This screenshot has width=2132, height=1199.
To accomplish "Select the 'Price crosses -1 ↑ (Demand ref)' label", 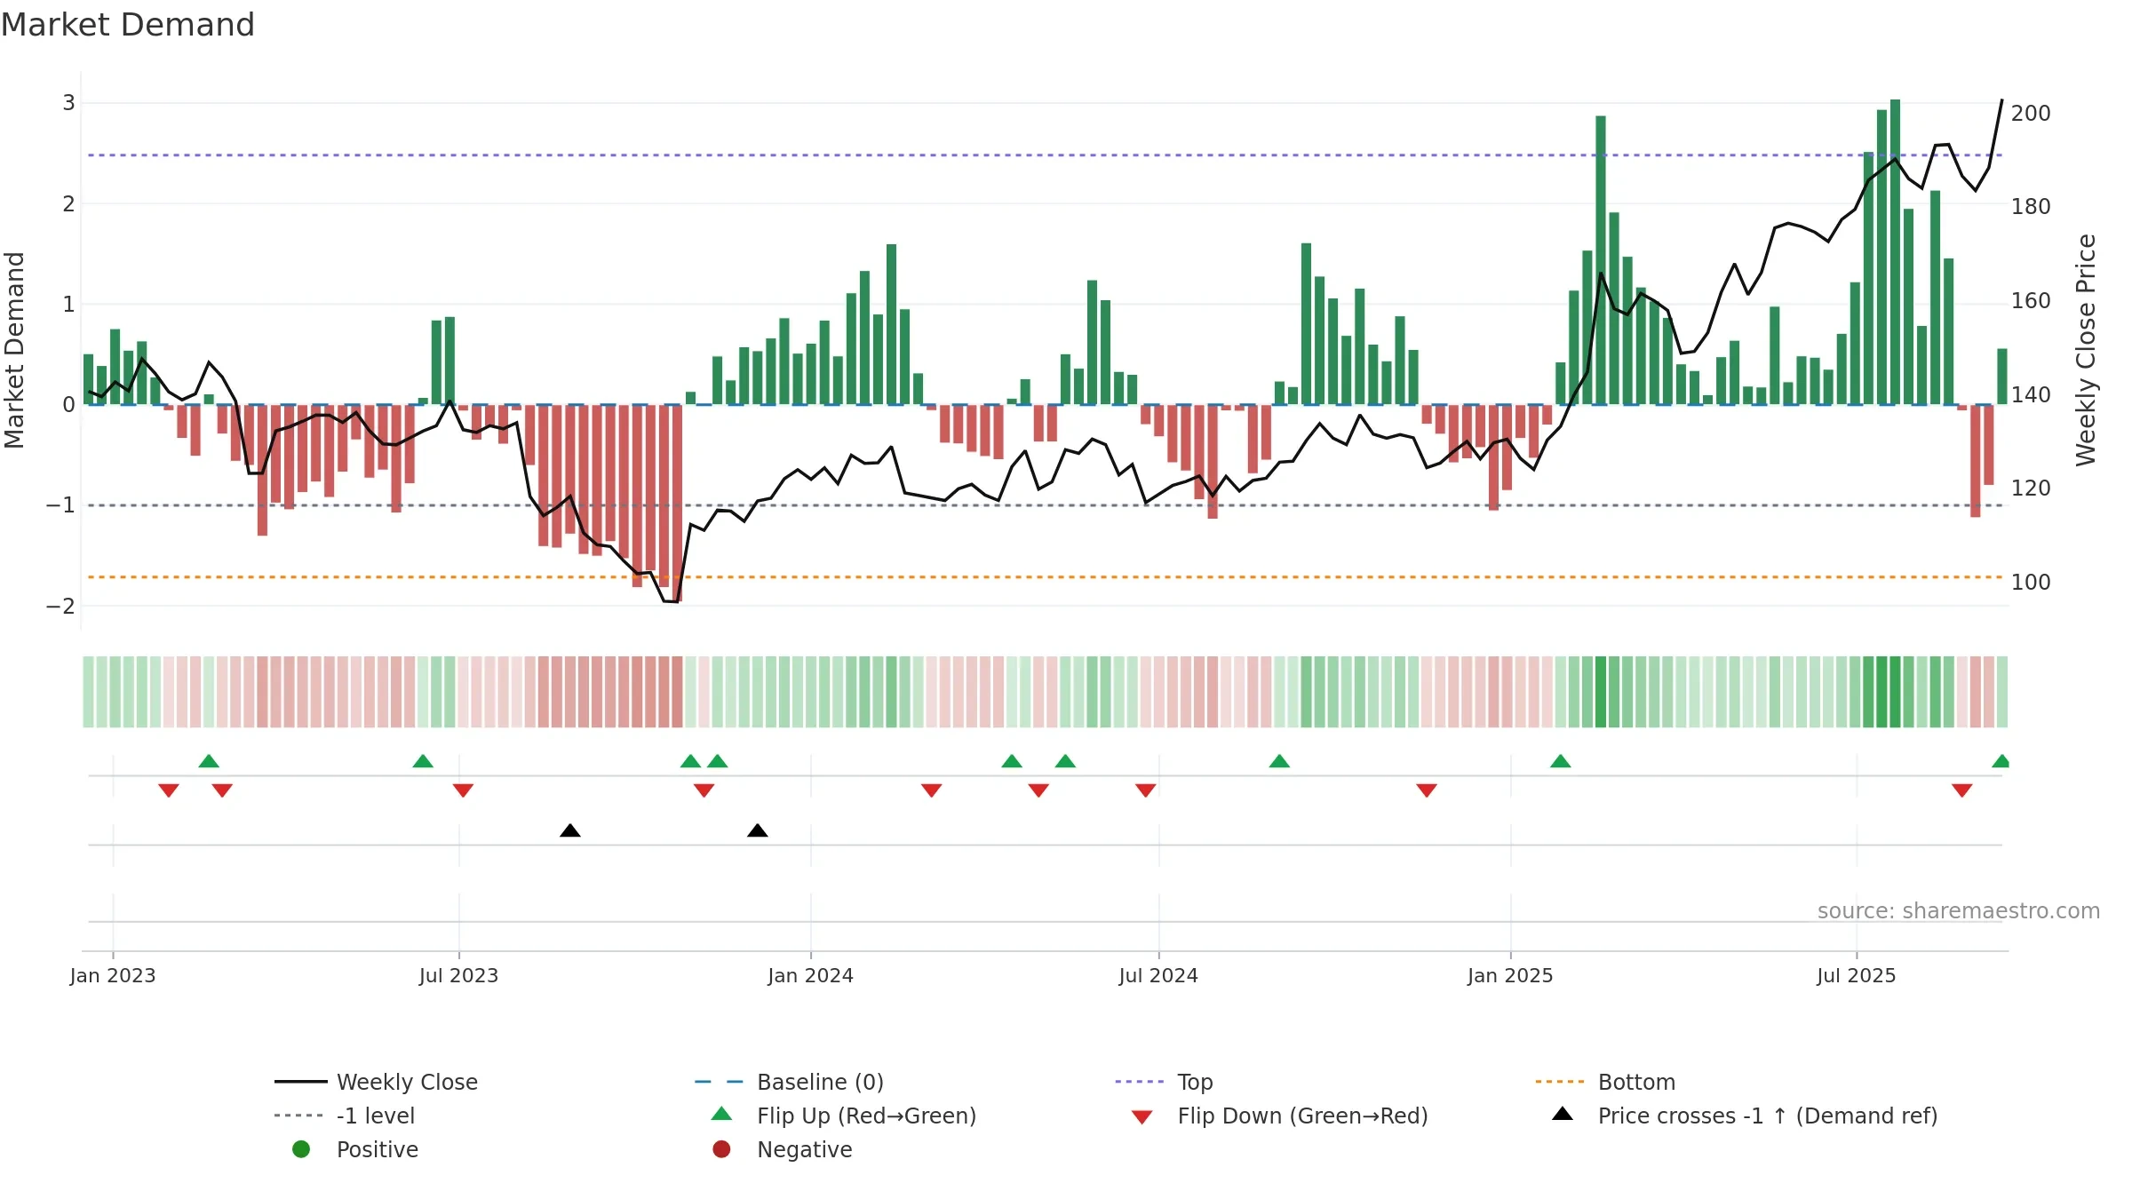I will (x=1768, y=1116).
